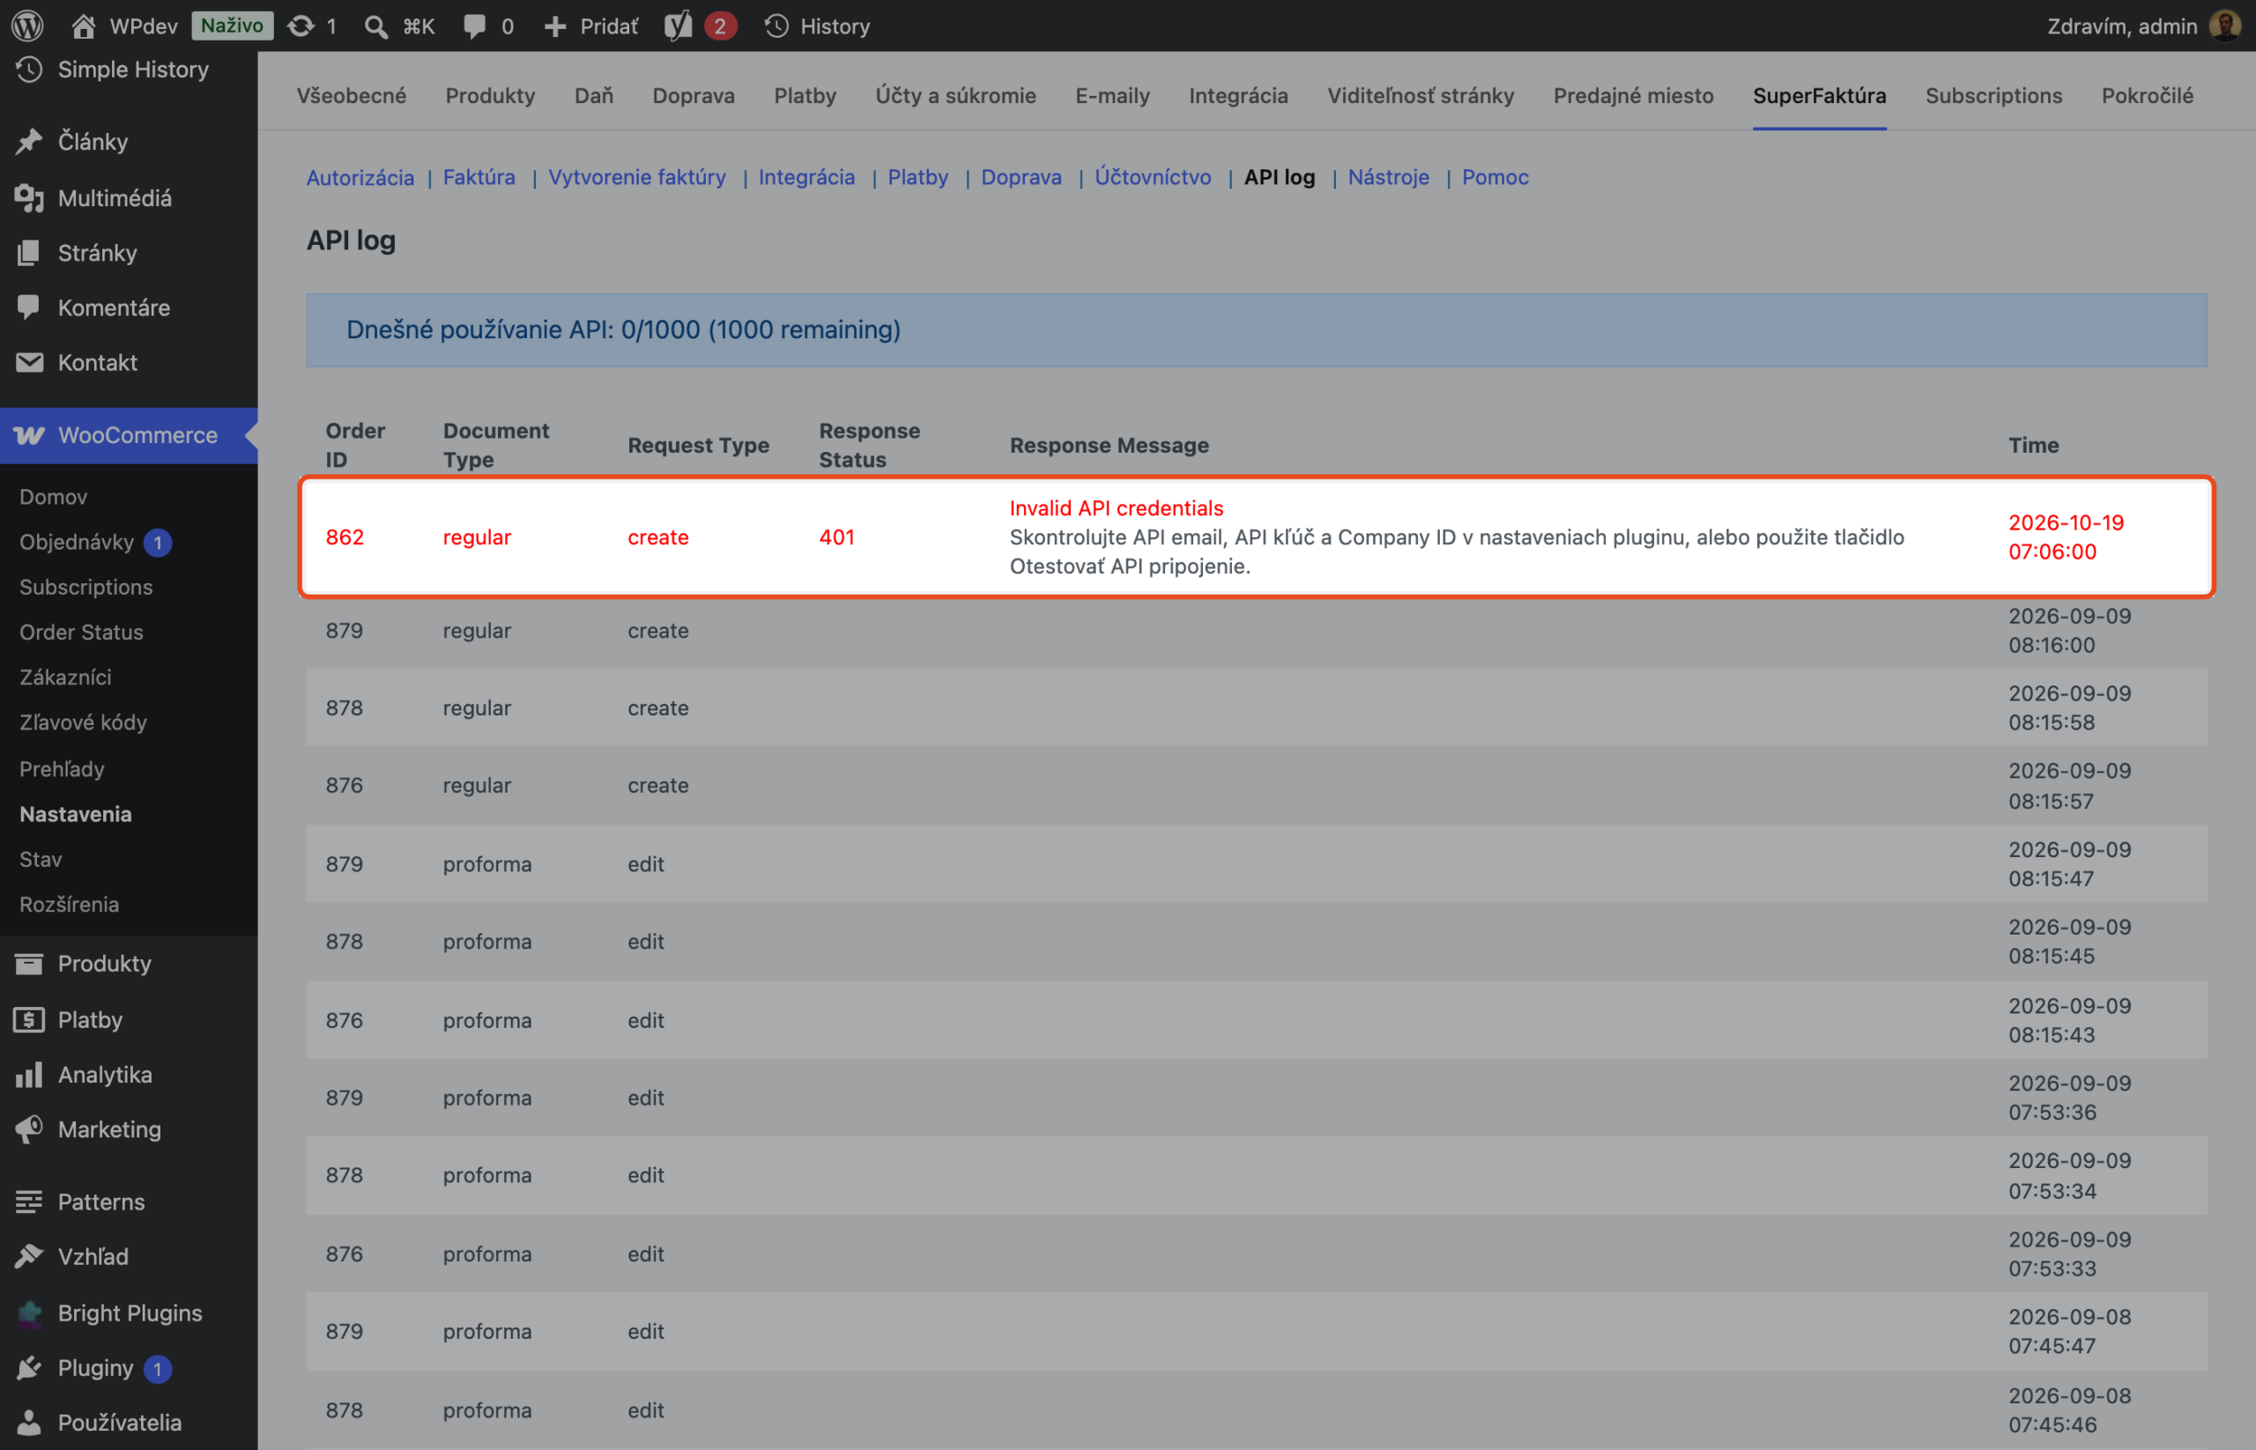Open the admin avatar thumbnail
2256x1450 pixels.
click(2225, 26)
